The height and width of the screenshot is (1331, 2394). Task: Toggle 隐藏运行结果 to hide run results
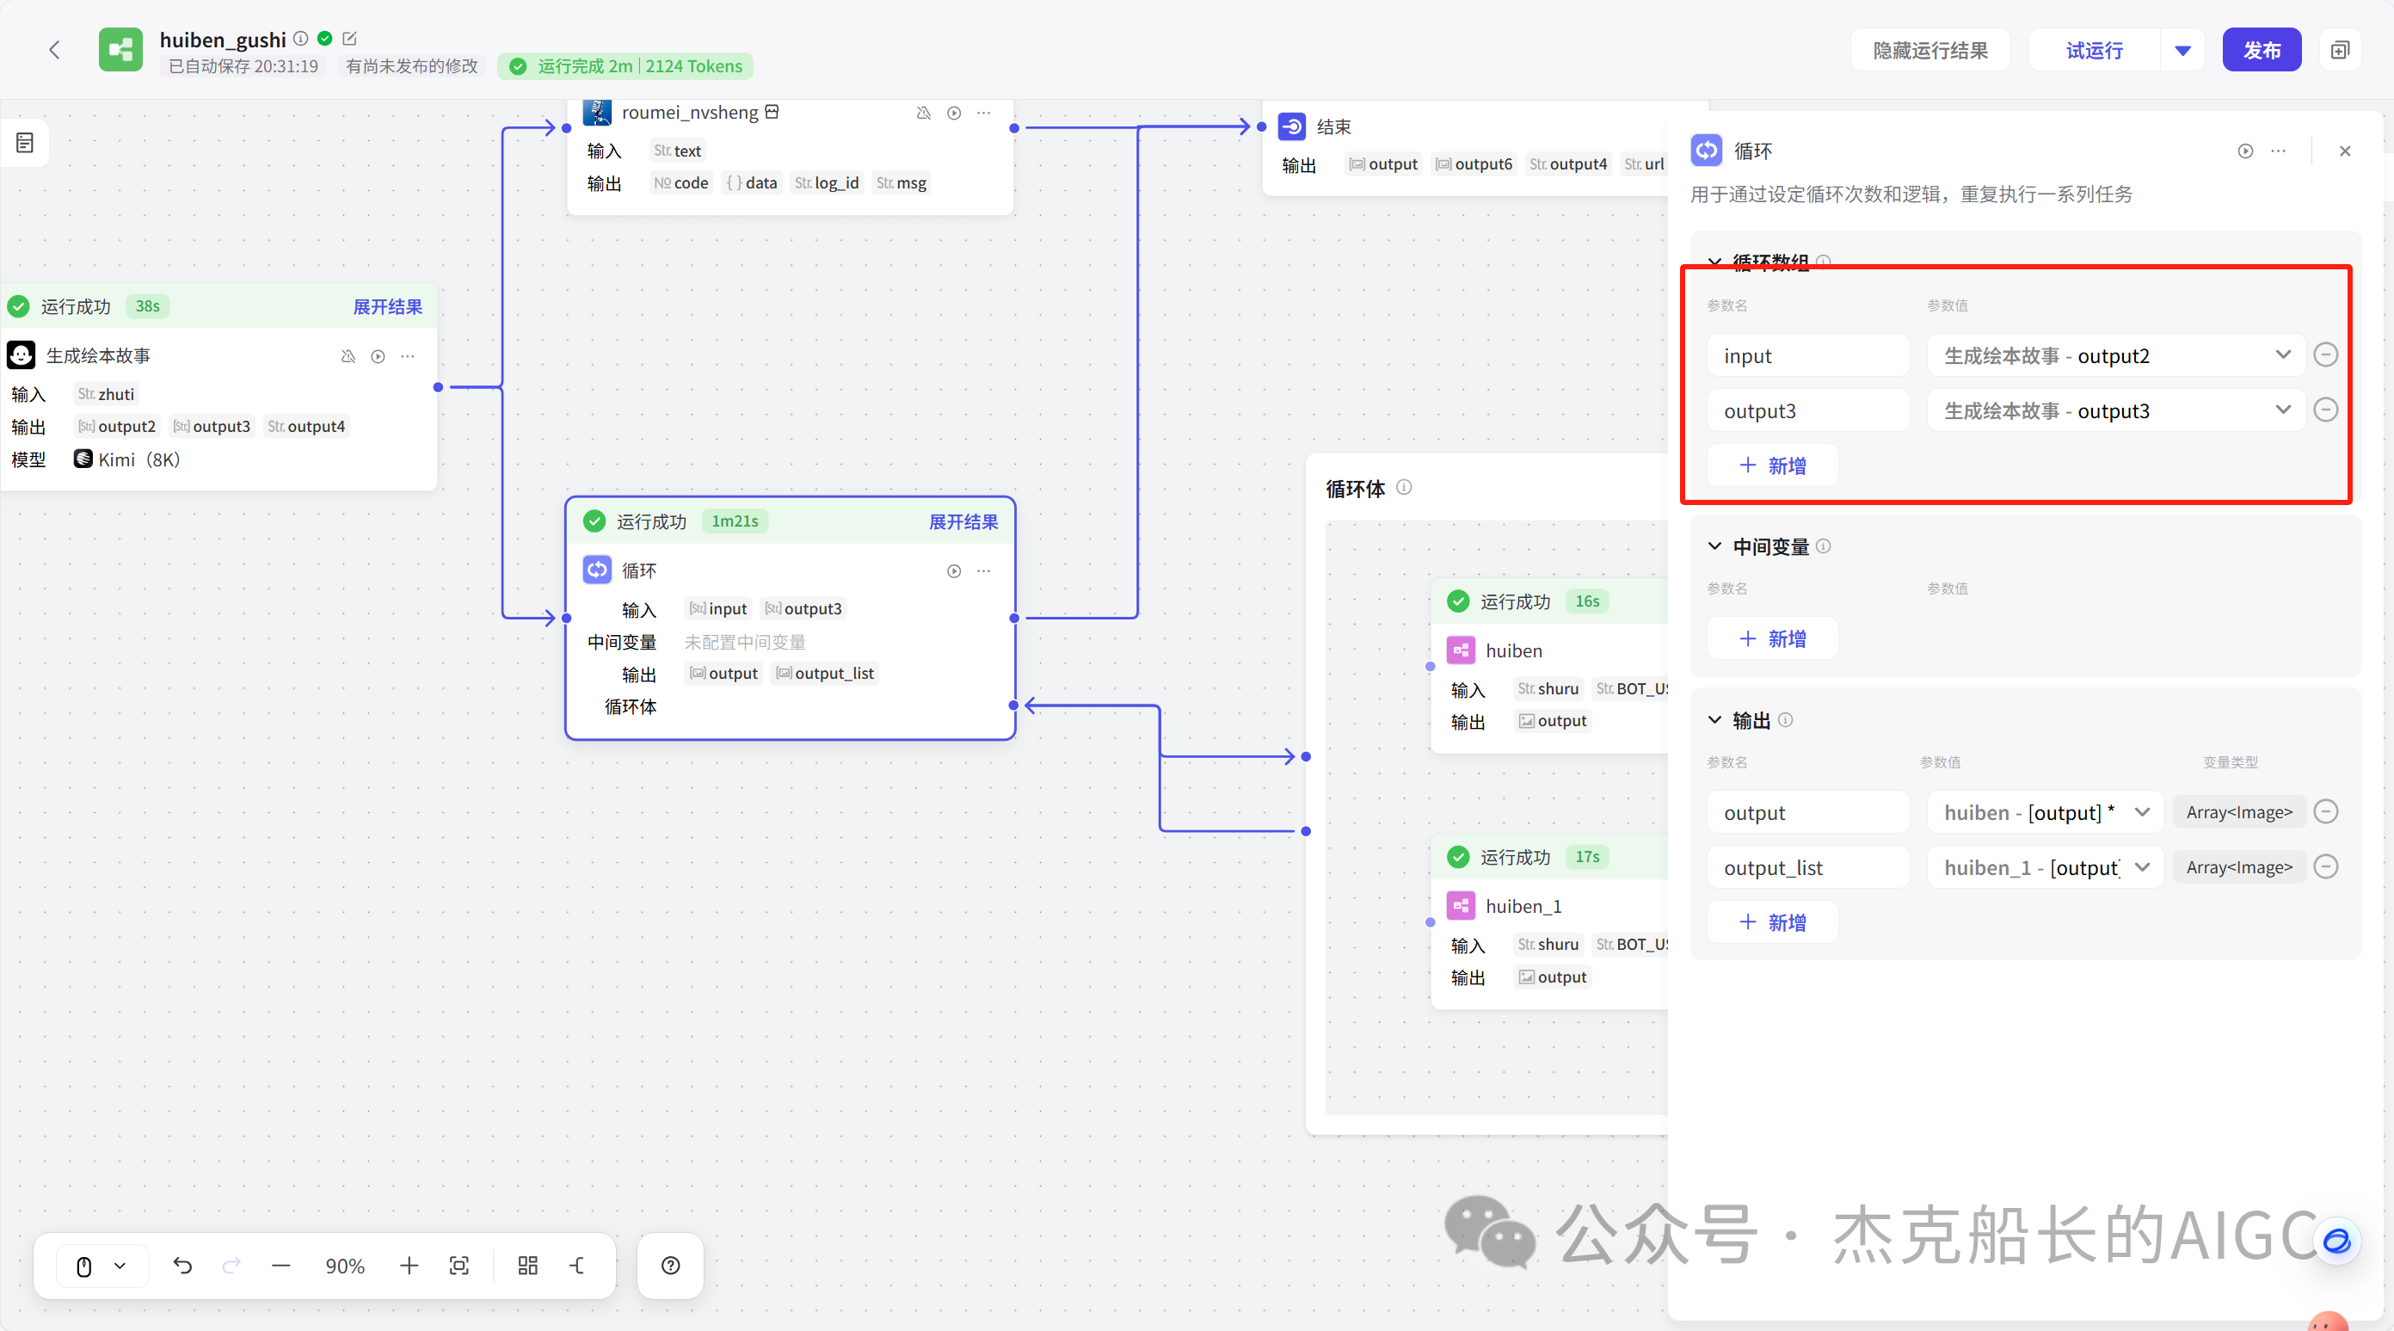point(1929,49)
